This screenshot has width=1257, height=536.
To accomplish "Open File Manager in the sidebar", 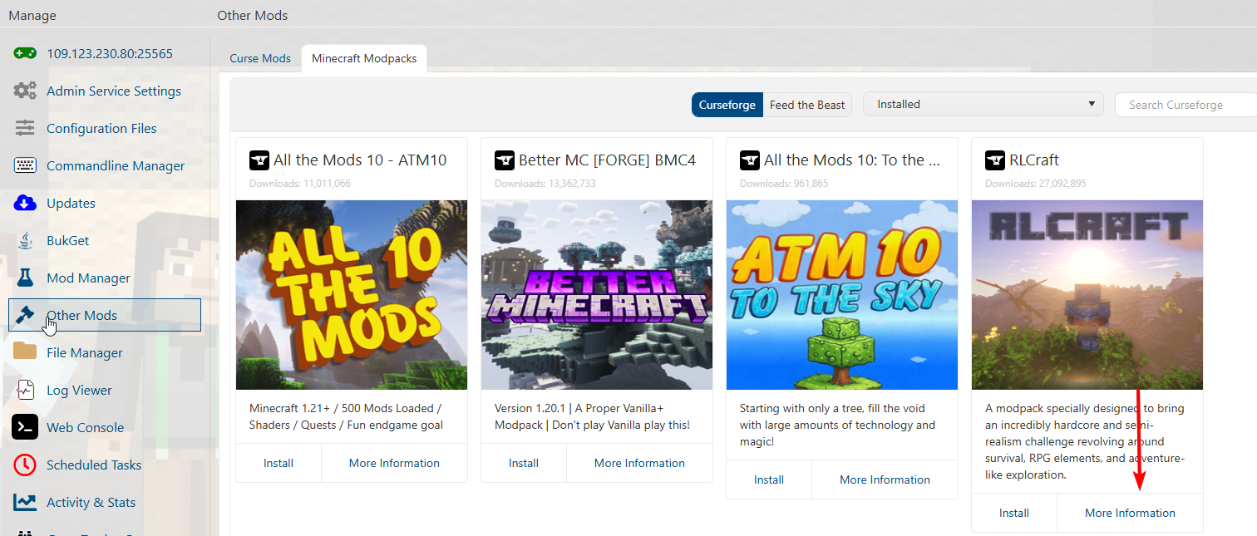I will click(85, 352).
